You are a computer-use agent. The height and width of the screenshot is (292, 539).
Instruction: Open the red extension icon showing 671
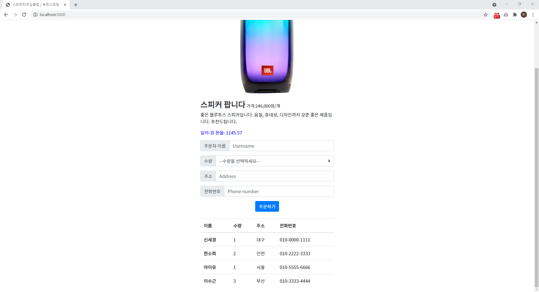(497, 15)
